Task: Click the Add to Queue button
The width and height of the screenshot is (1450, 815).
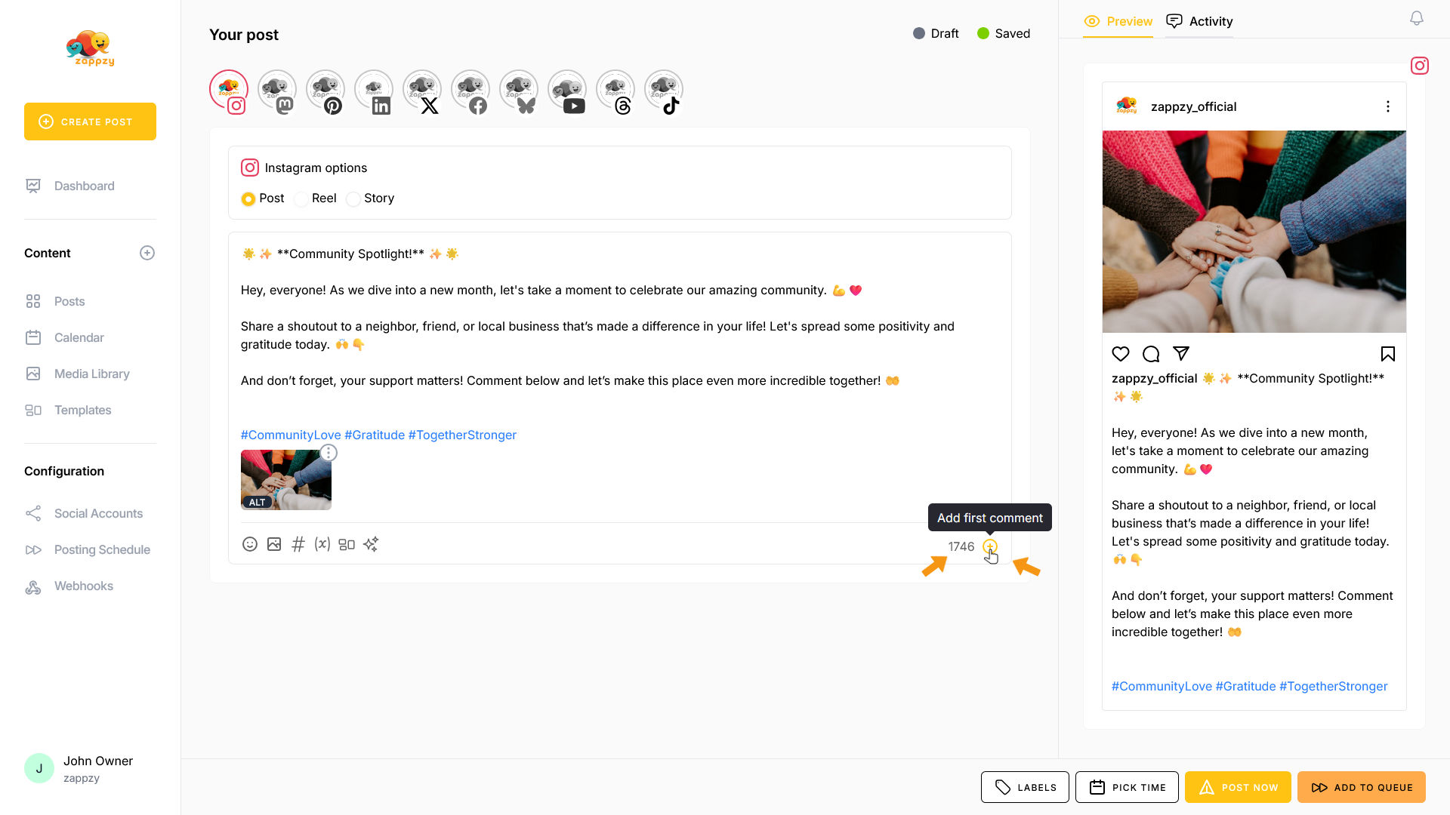Action: coord(1361,787)
